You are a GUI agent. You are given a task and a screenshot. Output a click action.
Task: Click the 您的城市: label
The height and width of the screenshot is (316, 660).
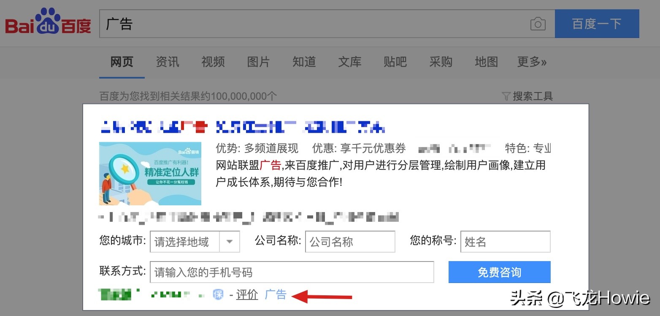tap(123, 241)
